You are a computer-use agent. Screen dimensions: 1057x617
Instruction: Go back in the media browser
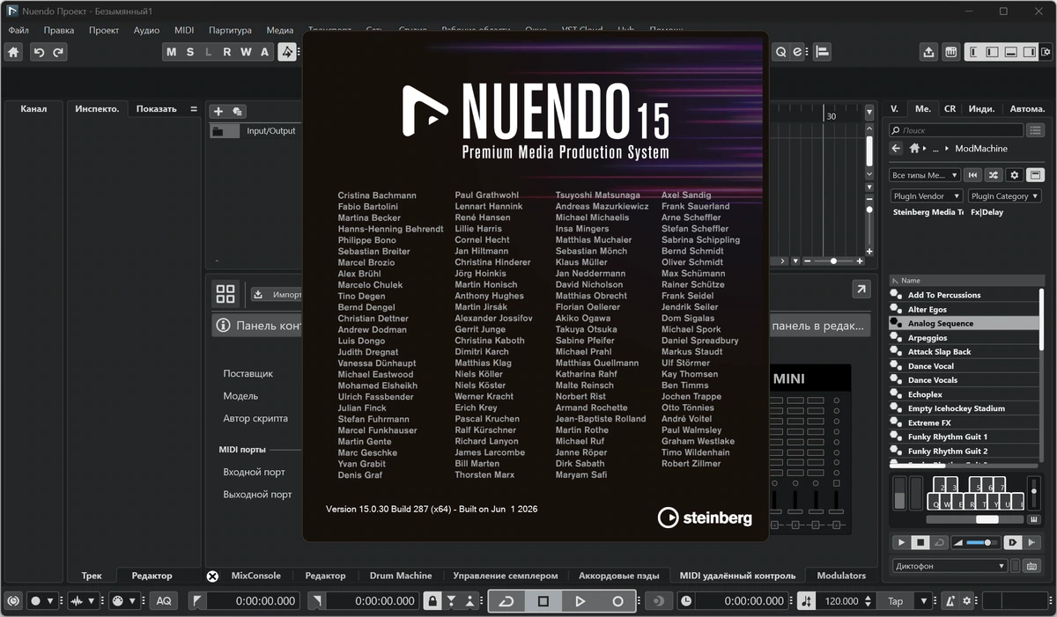click(x=896, y=149)
